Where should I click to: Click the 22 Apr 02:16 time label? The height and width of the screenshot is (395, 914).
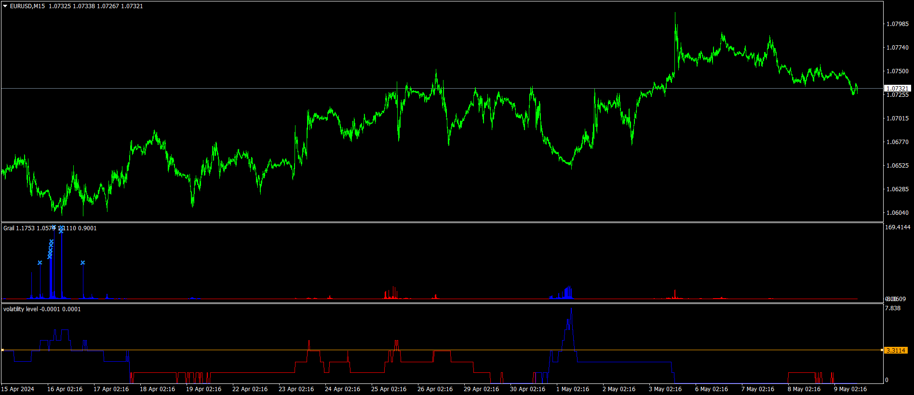tap(250, 389)
